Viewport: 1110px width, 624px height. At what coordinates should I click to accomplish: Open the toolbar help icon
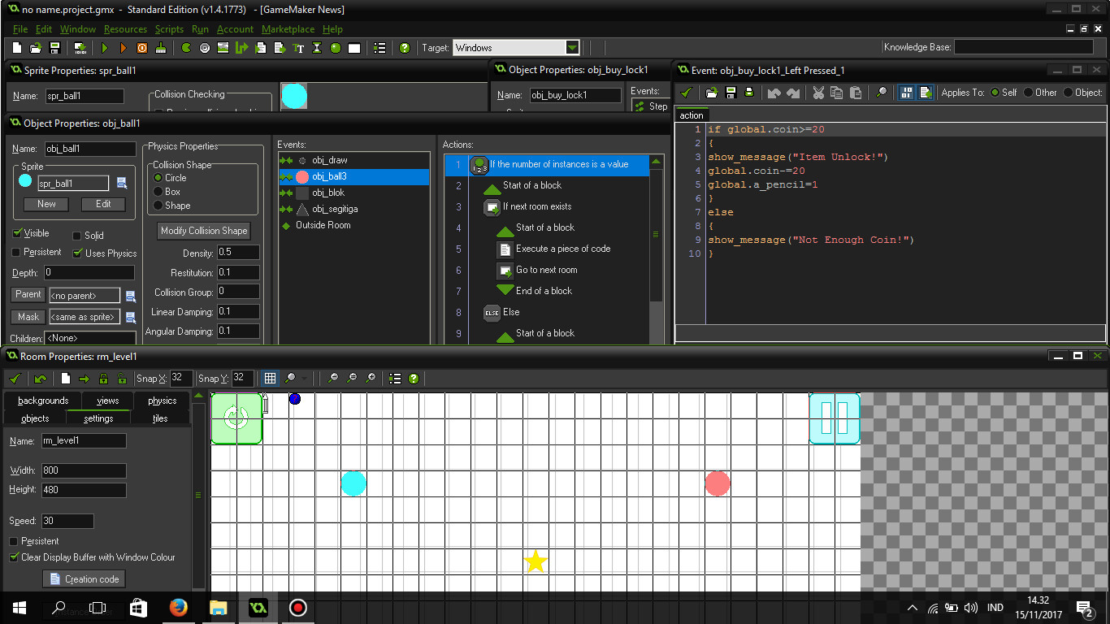click(x=403, y=47)
